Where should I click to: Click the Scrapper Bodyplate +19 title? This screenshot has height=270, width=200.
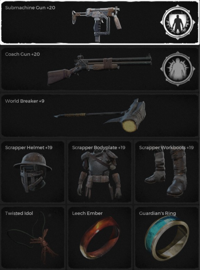coord(99,148)
